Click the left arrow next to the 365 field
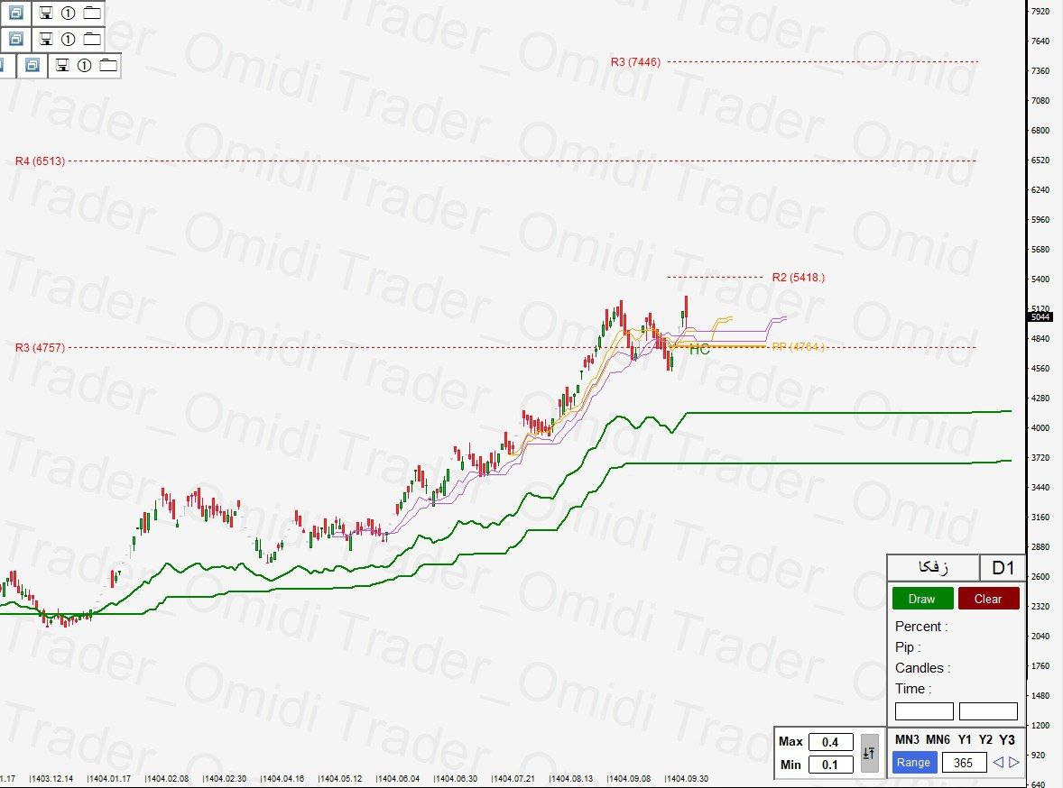1063x788 pixels. 998,763
